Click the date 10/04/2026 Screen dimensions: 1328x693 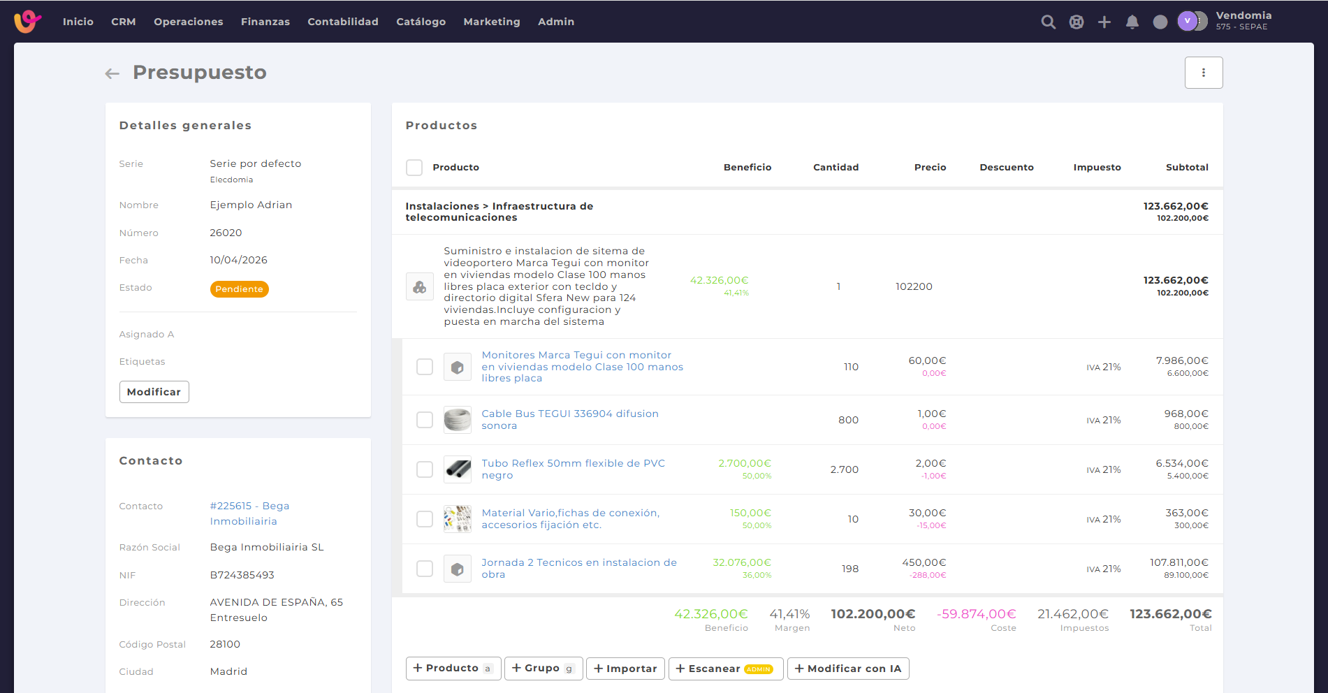pyautogui.click(x=239, y=260)
